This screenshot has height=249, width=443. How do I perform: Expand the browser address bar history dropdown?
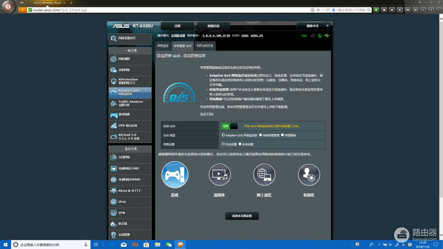coord(322,10)
